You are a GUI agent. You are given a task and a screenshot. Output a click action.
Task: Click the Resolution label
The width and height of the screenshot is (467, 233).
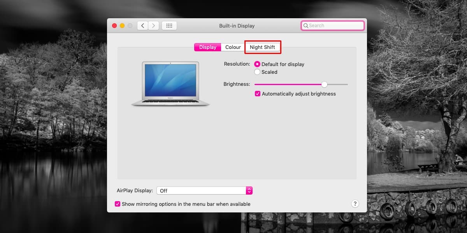pyautogui.click(x=237, y=64)
